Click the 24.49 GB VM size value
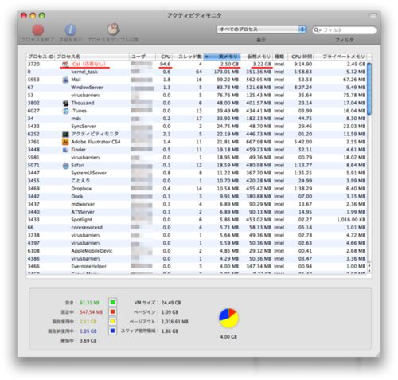The image size is (398, 380). (171, 303)
